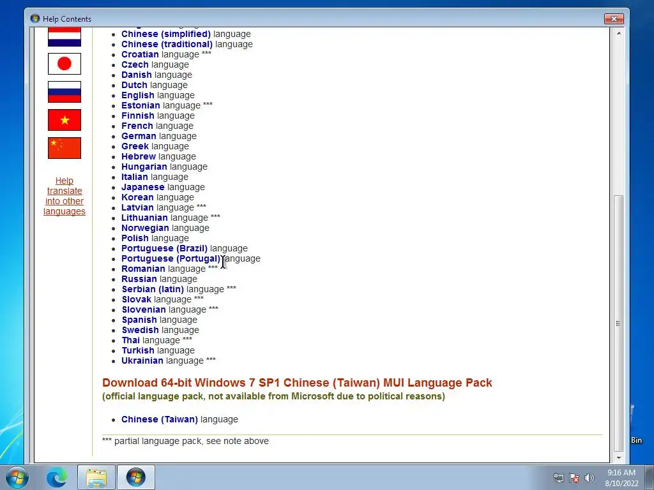The height and width of the screenshot is (490, 654).
Task: Open the Russian language link
Action: pyautogui.click(x=139, y=279)
